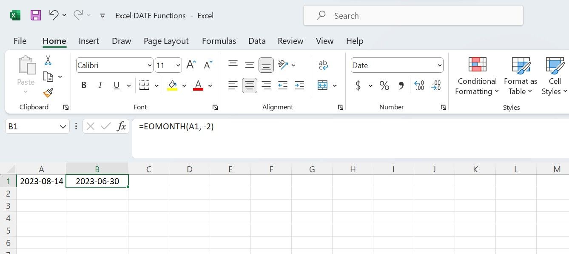Open the Date number format dropdown
This screenshot has height=254, width=569.
pos(439,65)
